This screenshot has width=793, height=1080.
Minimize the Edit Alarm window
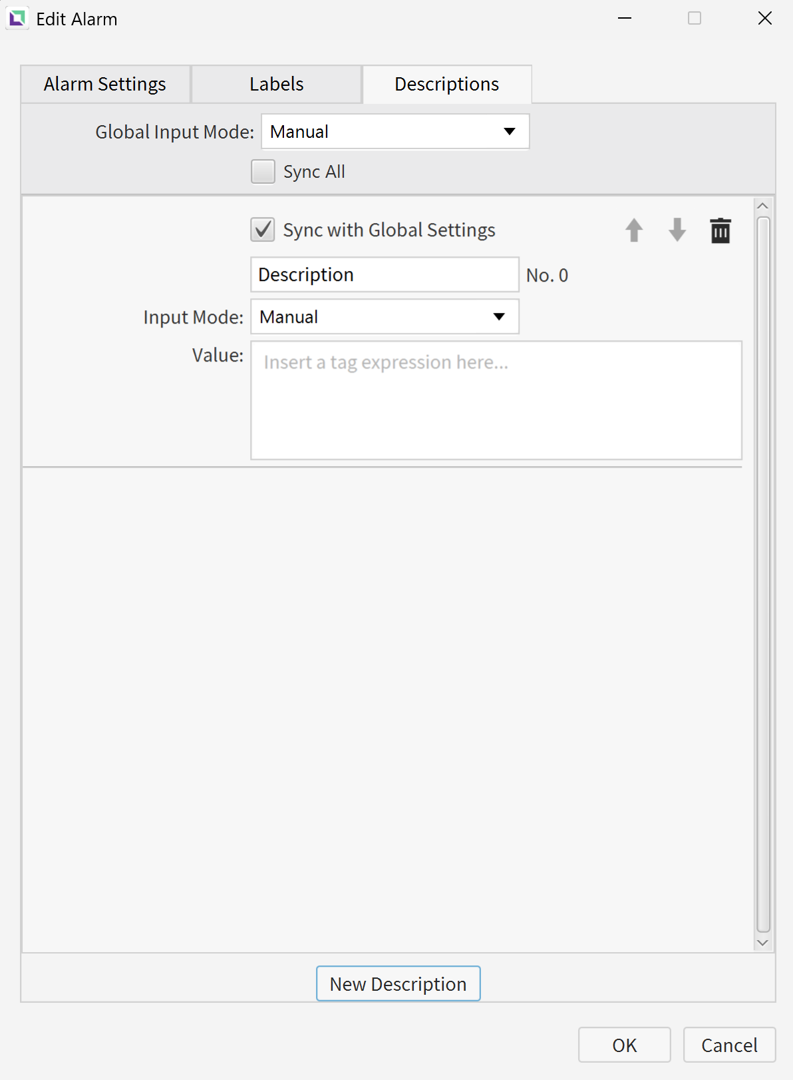pos(625,19)
